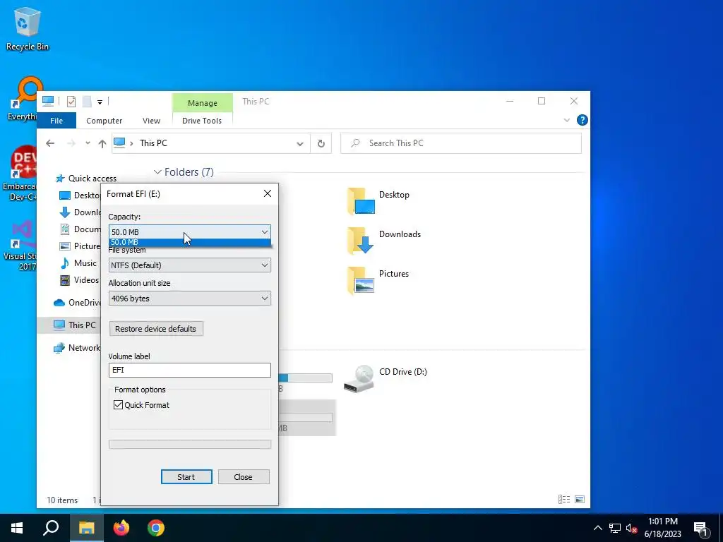Open the Recent locations dropdown arrow
723x542 pixels.
point(88,143)
